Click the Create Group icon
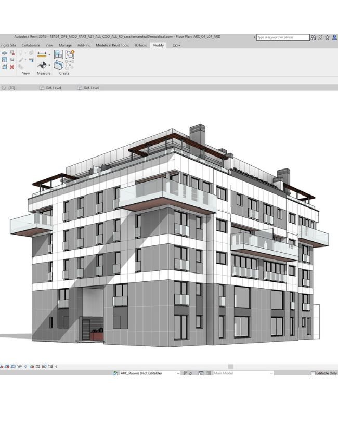The image size is (338, 442). [x=70, y=54]
